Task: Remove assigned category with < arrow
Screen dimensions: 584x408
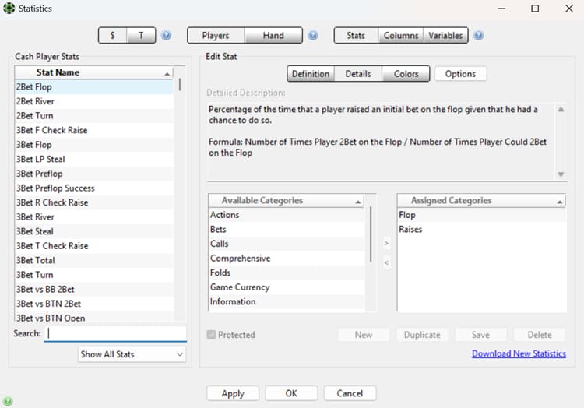Action: (x=386, y=263)
